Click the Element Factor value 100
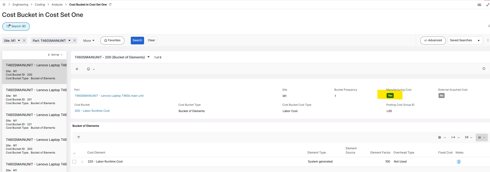The image size is (490, 172). tap(388, 162)
